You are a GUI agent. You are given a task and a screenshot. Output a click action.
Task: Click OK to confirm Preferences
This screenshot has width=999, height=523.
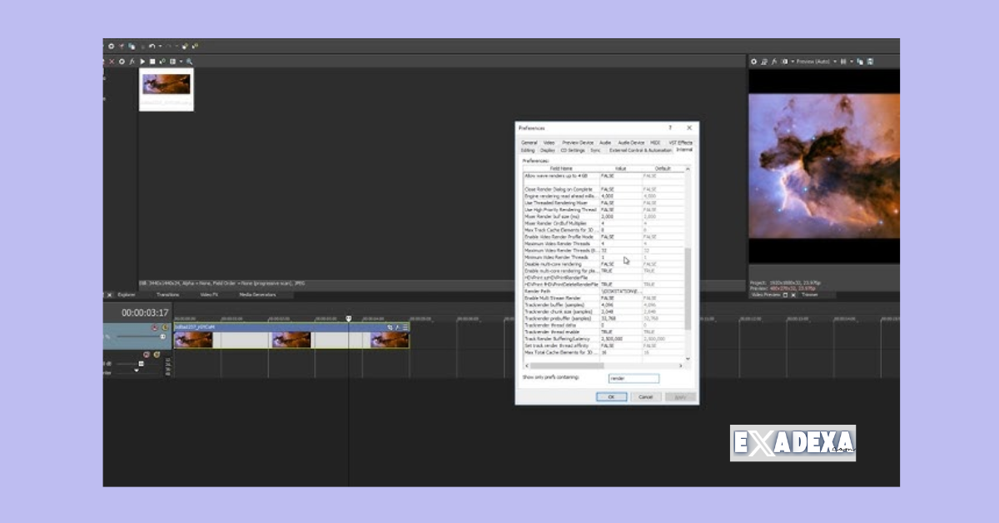(611, 396)
